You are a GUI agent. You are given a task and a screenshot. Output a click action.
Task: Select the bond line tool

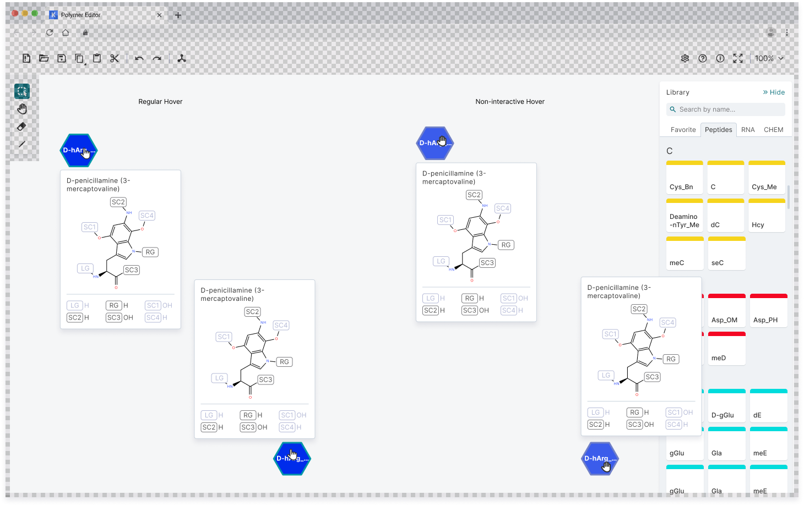[22, 144]
